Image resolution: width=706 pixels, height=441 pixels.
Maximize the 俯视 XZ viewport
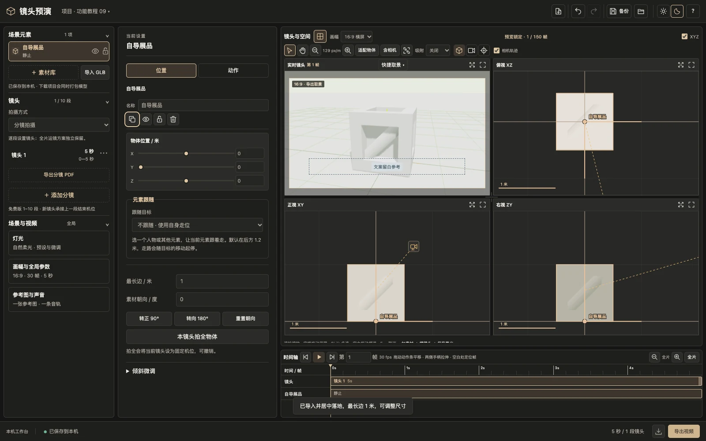[x=691, y=65]
